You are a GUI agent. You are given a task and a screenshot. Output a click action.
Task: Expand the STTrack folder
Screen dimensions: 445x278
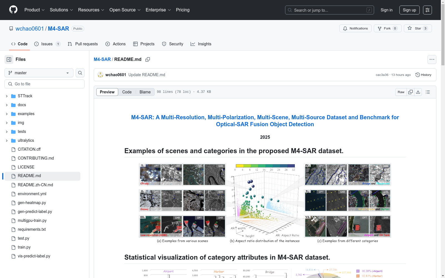point(7,96)
